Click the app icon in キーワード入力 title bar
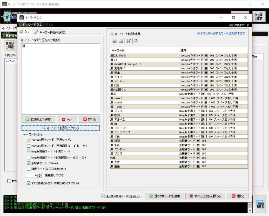 pos(22,18)
